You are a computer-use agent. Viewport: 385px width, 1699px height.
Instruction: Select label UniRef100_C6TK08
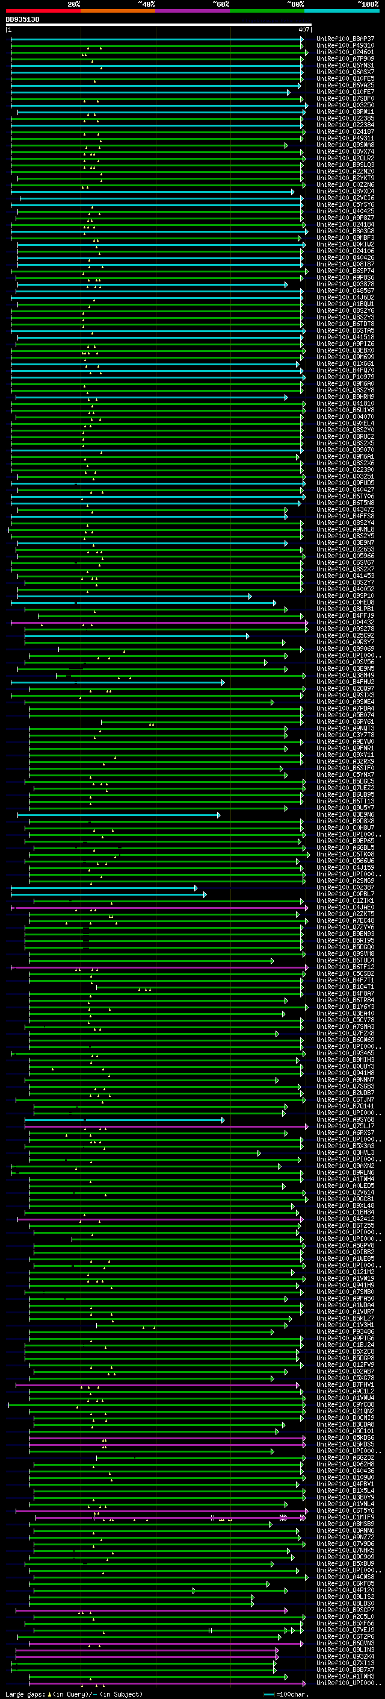click(x=345, y=854)
